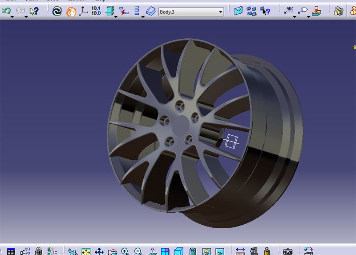The height and width of the screenshot is (255, 356).
Task: Click the formula brackets icon at bottom
Action: pos(52,251)
